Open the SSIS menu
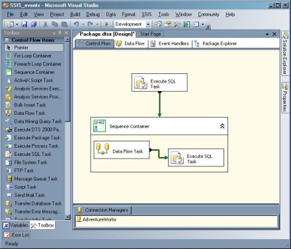Viewport: 291px width, 249px height. click(x=146, y=15)
